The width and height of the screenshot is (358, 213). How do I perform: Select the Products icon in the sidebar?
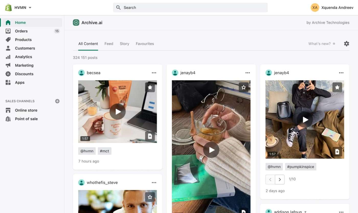[x=9, y=40]
